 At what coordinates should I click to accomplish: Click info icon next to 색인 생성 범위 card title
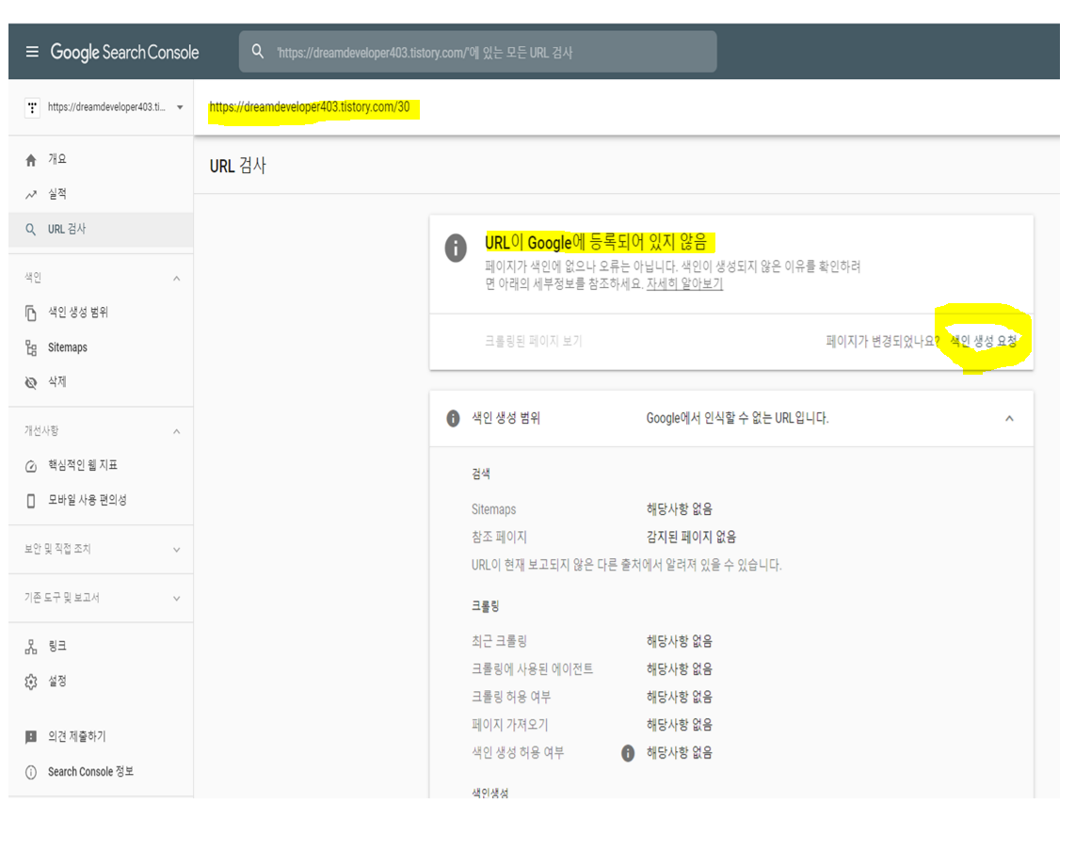pyautogui.click(x=453, y=418)
